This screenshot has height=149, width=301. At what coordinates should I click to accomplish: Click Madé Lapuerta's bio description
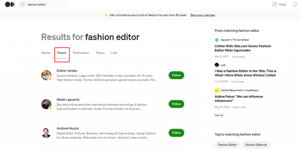click(x=102, y=107)
